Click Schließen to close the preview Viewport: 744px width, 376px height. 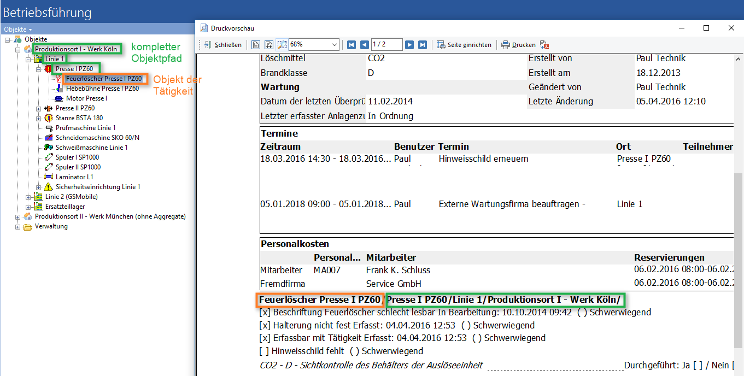[223, 45]
